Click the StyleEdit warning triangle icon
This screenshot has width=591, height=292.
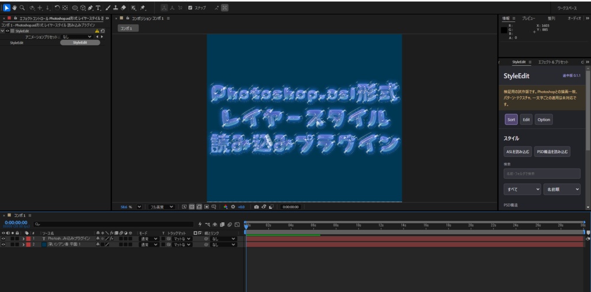tap(97, 31)
